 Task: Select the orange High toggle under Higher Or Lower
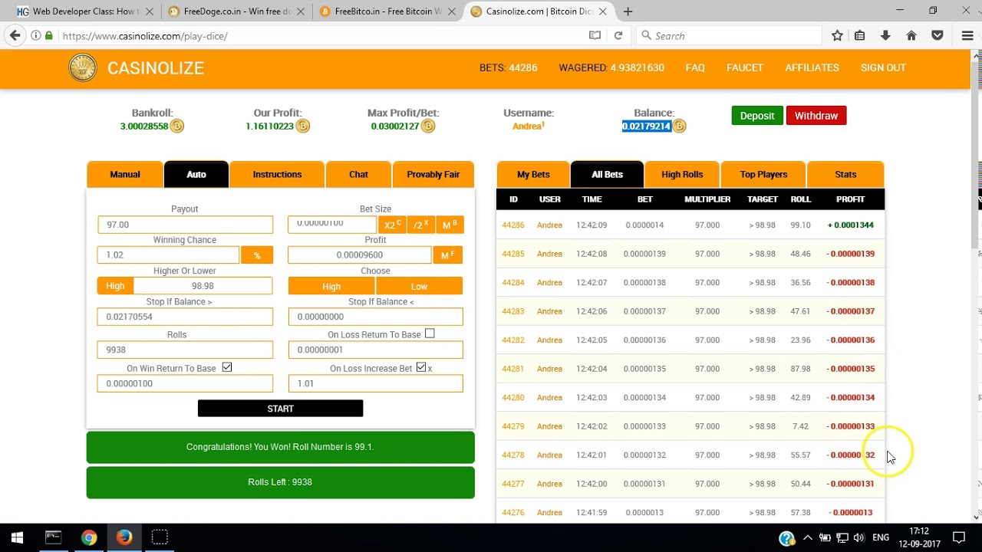(115, 285)
